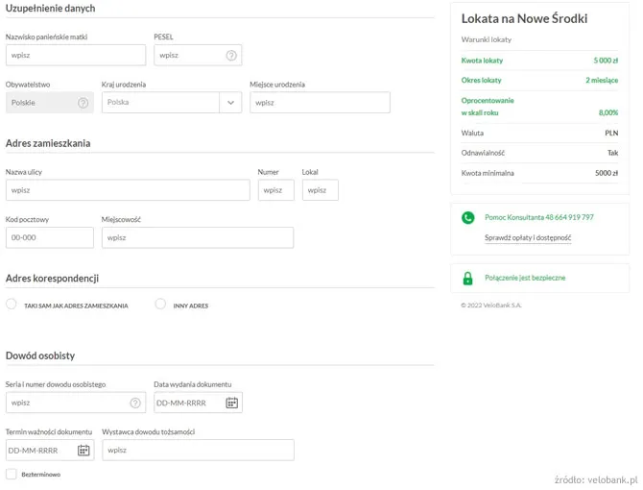Click the help icon next to Obywatelstwo
Image resolution: width=643 pixels, height=490 pixels.
tap(83, 103)
